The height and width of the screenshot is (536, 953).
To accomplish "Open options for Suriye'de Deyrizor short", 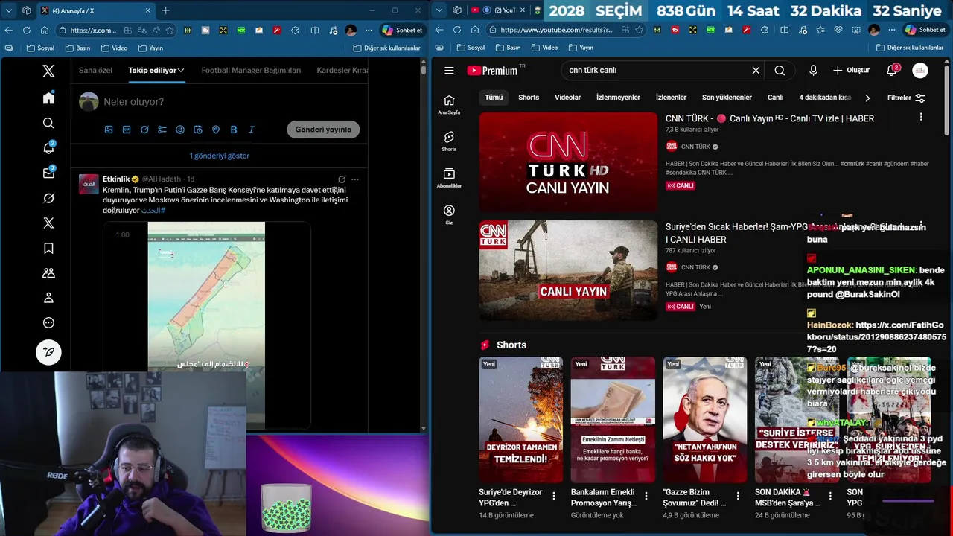I will 554,496.
